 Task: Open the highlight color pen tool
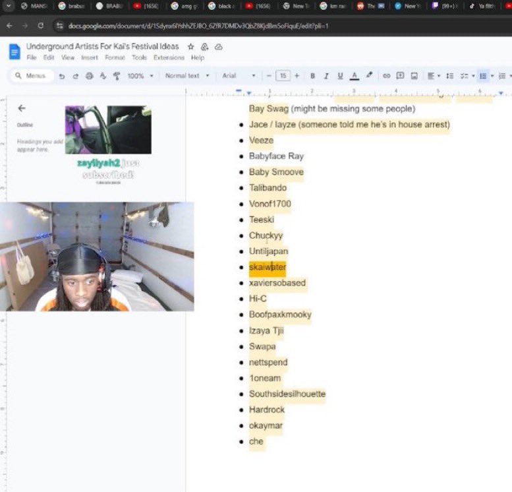click(369, 75)
